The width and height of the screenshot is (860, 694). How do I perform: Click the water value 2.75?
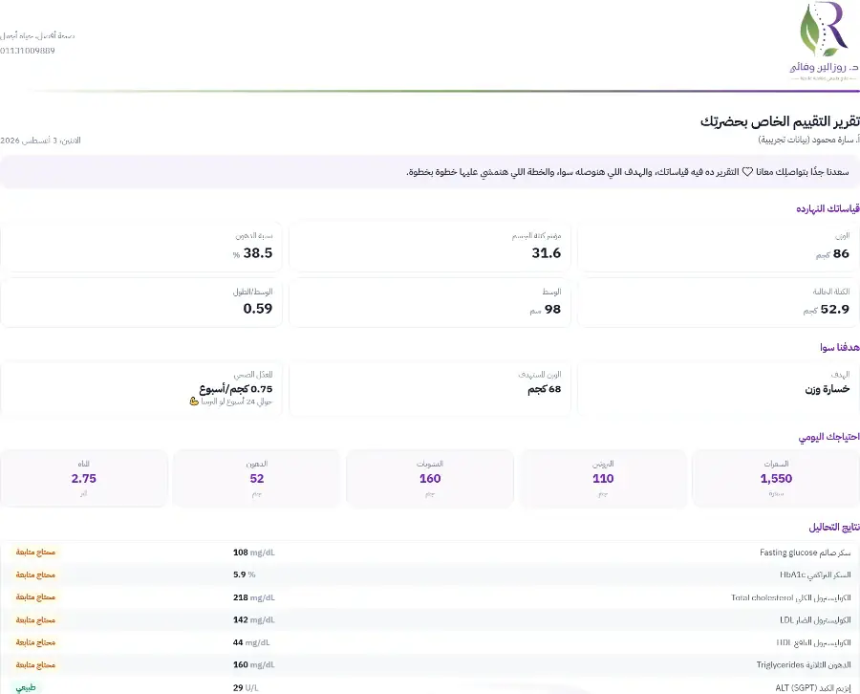coord(83,478)
